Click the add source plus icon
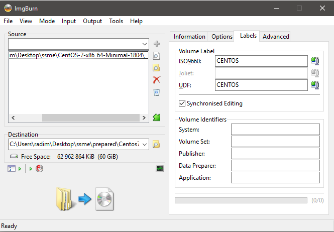 coord(156,44)
